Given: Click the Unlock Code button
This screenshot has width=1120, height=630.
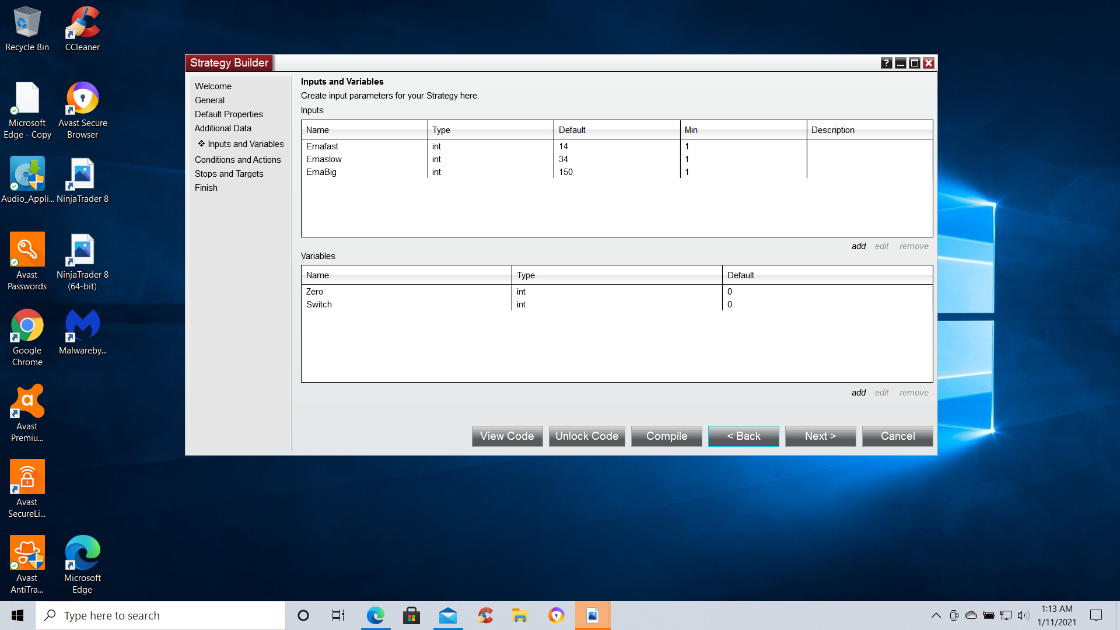Looking at the screenshot, I should [x=587, y=436].
